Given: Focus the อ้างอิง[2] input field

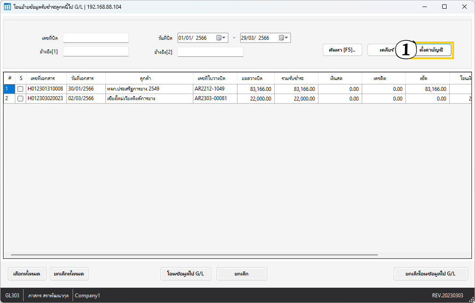Looking at the screenshot, I should [210, 52].
